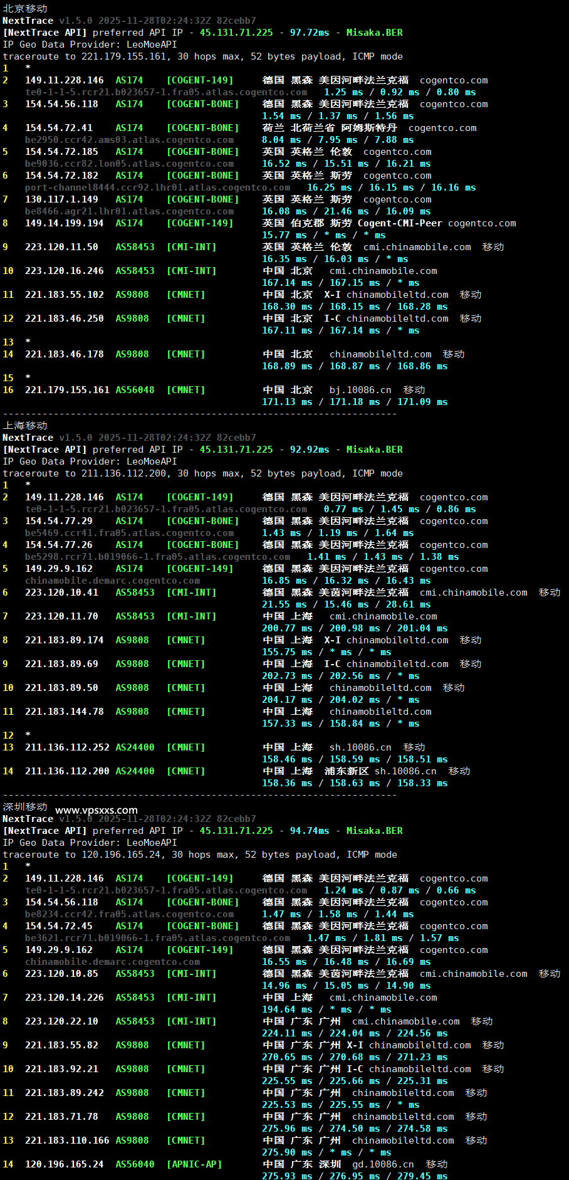The image size is (569, 1180).
Task: Click the hop IP '223.120.10.85'
Action: pyautogui.click(x=61, y=974)
